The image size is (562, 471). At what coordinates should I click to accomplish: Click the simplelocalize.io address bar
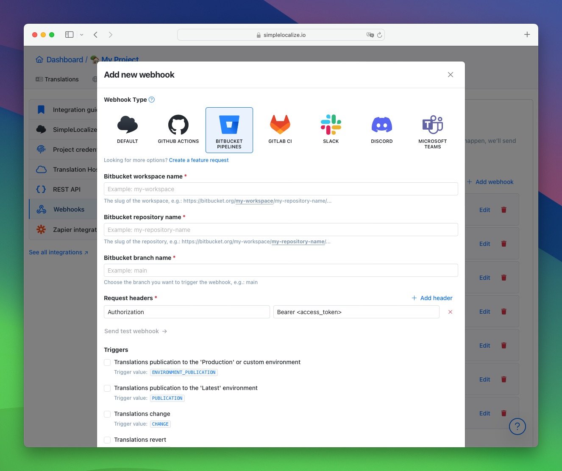(281, 35)
